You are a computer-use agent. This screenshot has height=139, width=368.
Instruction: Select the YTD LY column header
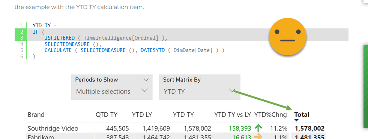tap(142, 115)
